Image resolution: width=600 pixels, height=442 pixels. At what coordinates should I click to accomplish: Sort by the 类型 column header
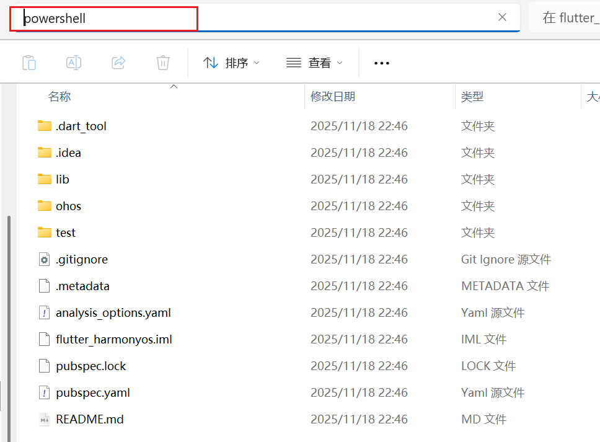(472, 97)
